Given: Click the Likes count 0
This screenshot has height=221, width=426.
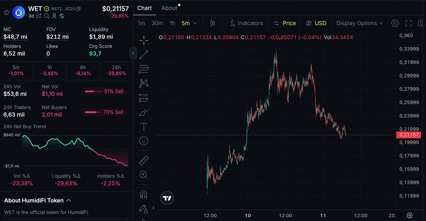Looking at the screenshot, I should (x=48, y=54).
